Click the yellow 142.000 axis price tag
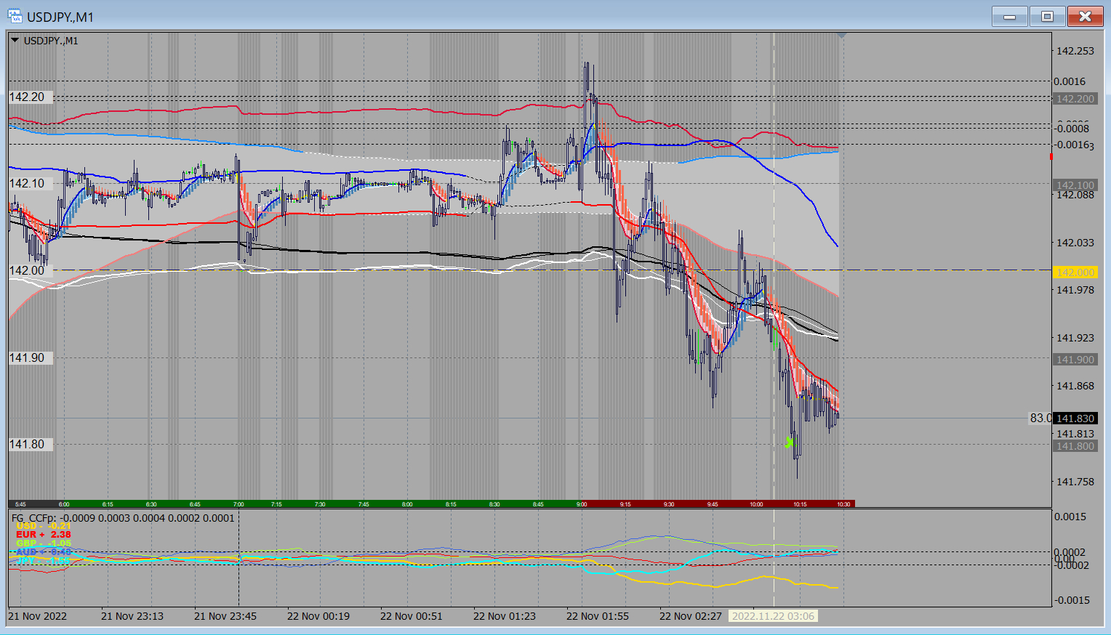Image resolution: width=1111 pixels, height=635 pixels. (1075, 272)
